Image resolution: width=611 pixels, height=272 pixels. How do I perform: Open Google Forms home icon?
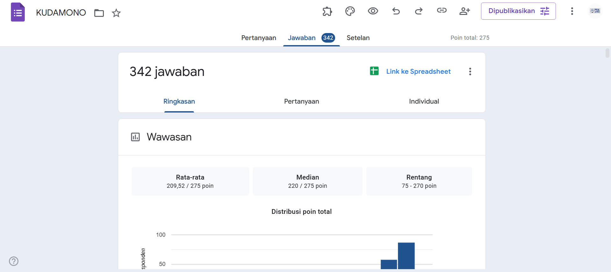(18, 12)
